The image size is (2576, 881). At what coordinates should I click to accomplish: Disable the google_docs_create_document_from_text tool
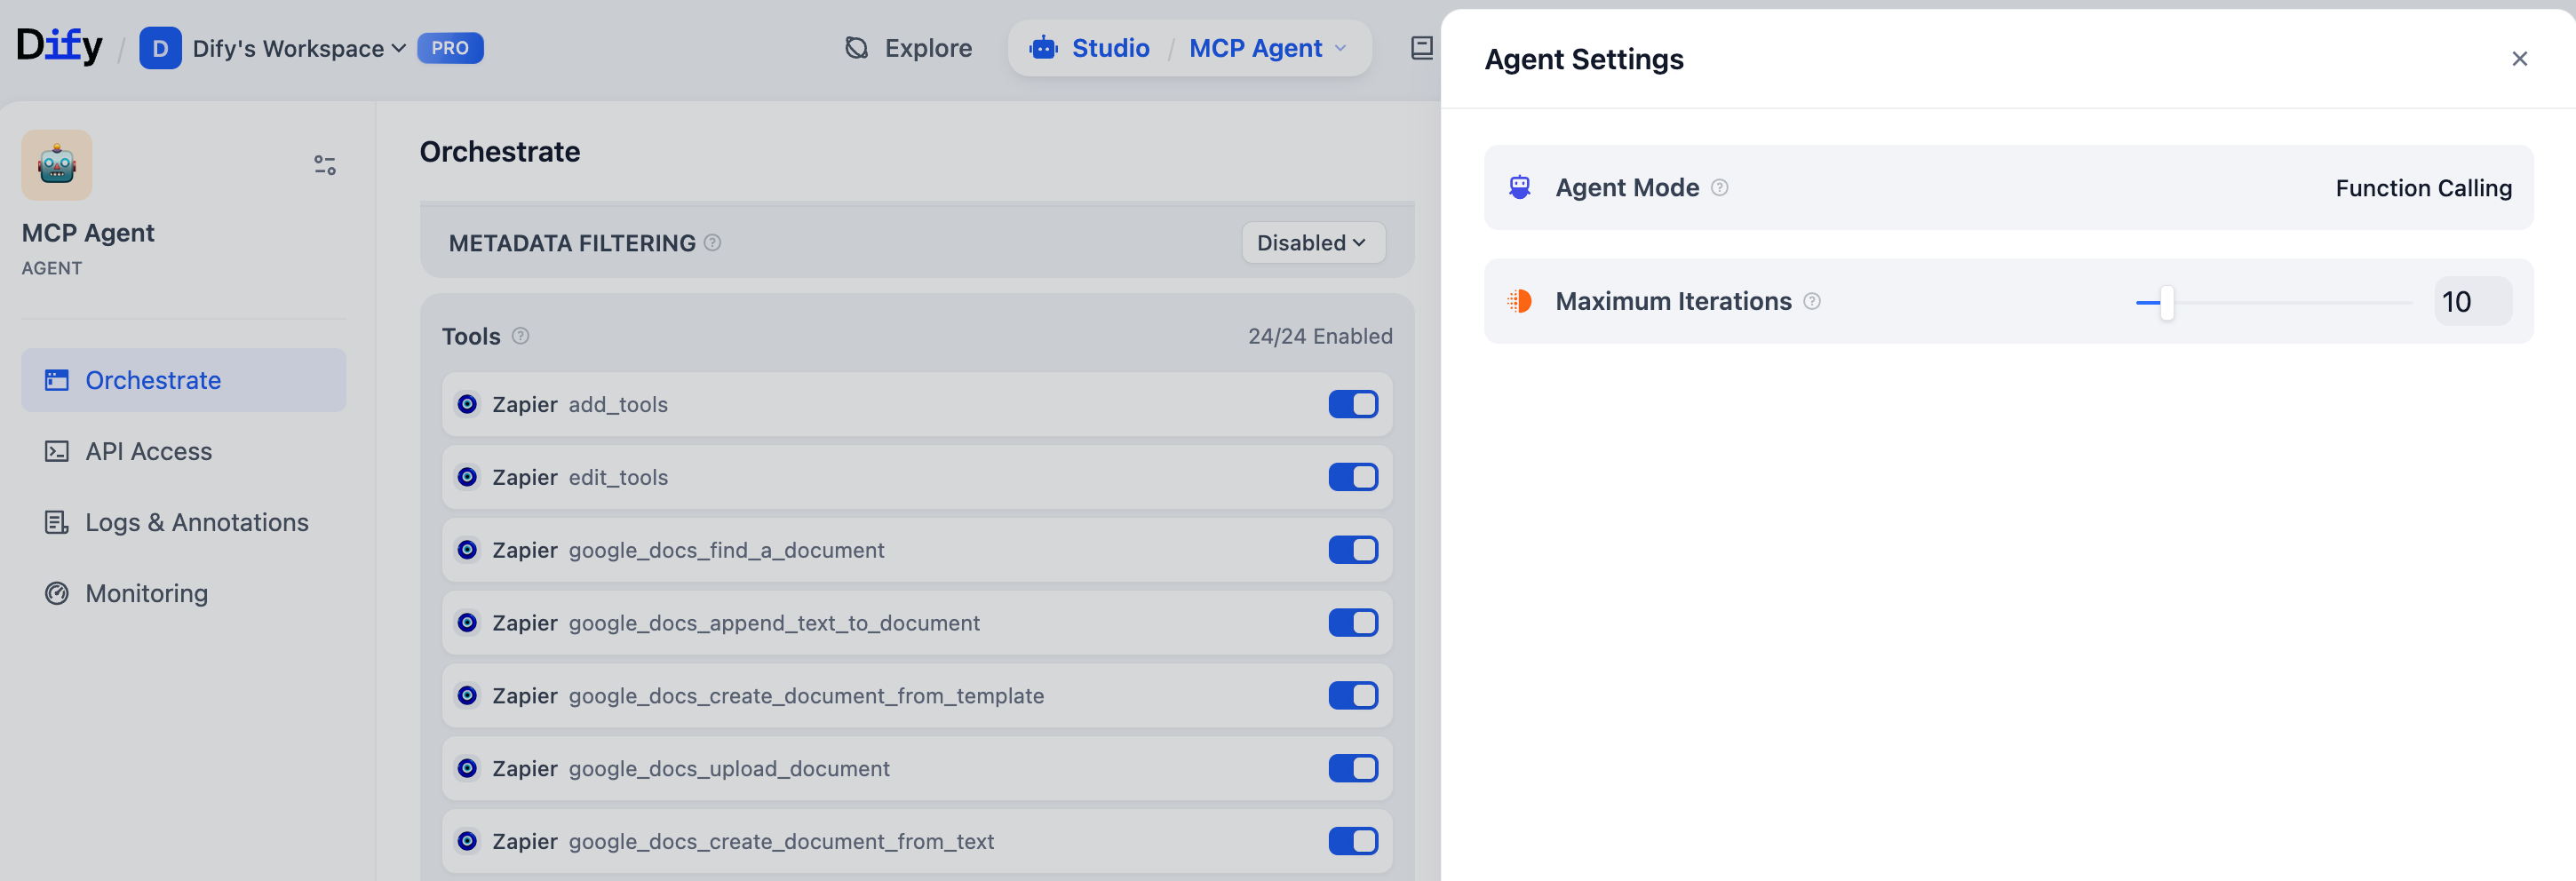(x=1353, y=841)
